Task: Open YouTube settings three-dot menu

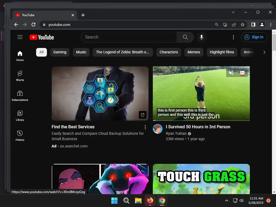Action: (233, 37)
